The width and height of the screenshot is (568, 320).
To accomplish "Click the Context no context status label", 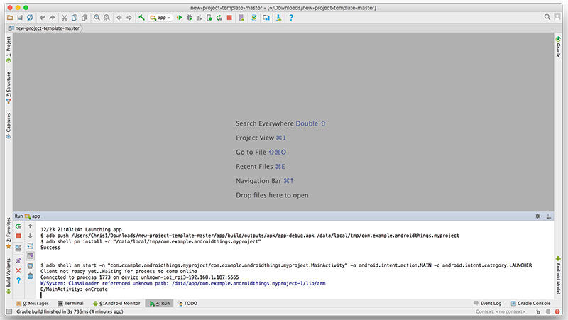I will click(501, 311).
